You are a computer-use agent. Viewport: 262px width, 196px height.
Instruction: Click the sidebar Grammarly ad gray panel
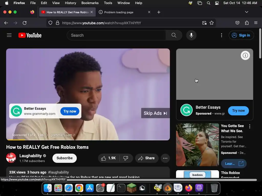coord(215,74)
